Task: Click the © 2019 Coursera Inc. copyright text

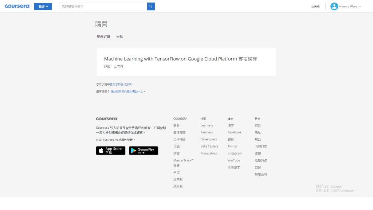Action: pos(115,140)
